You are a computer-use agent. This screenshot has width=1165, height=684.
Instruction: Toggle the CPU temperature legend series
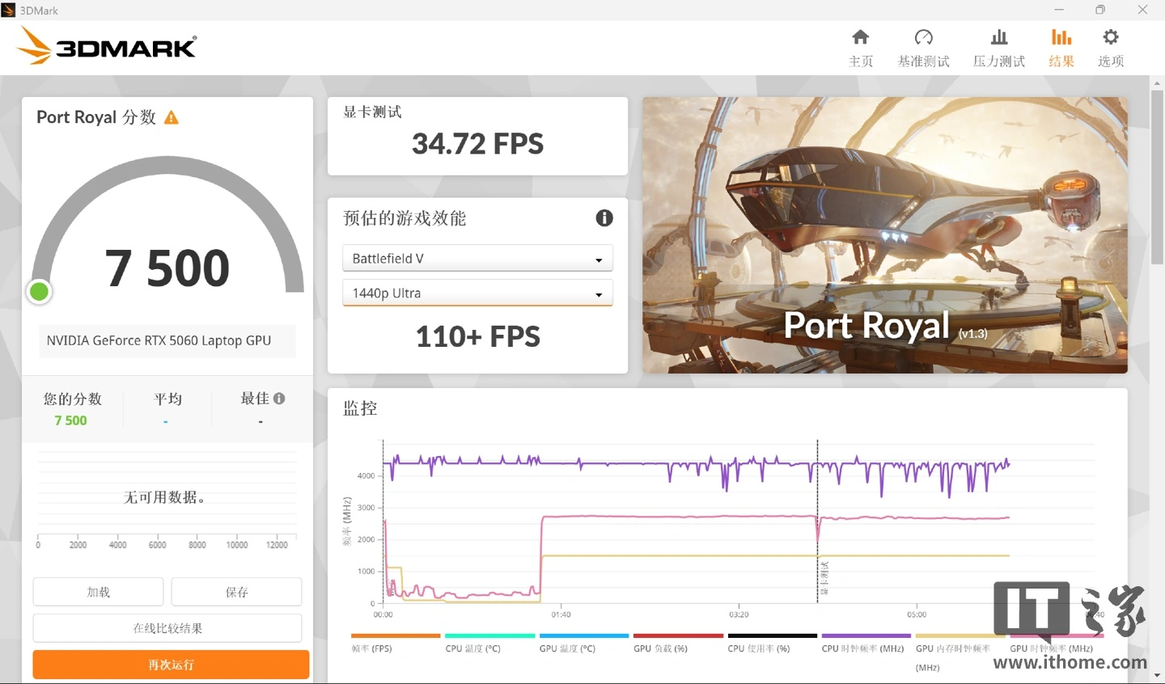click(x=489, y=644)
